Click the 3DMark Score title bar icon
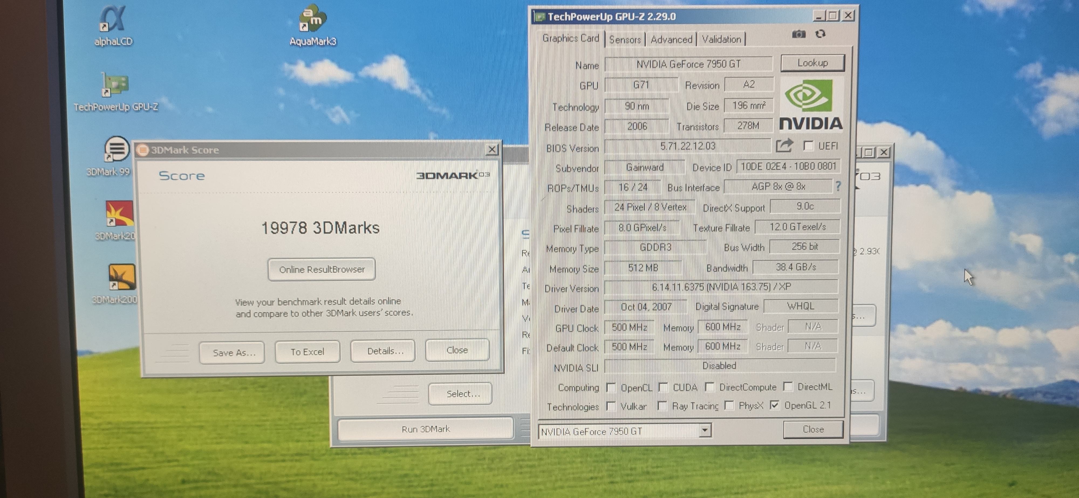The width and height of the screenshot is (1079, 498). [143, 150]
